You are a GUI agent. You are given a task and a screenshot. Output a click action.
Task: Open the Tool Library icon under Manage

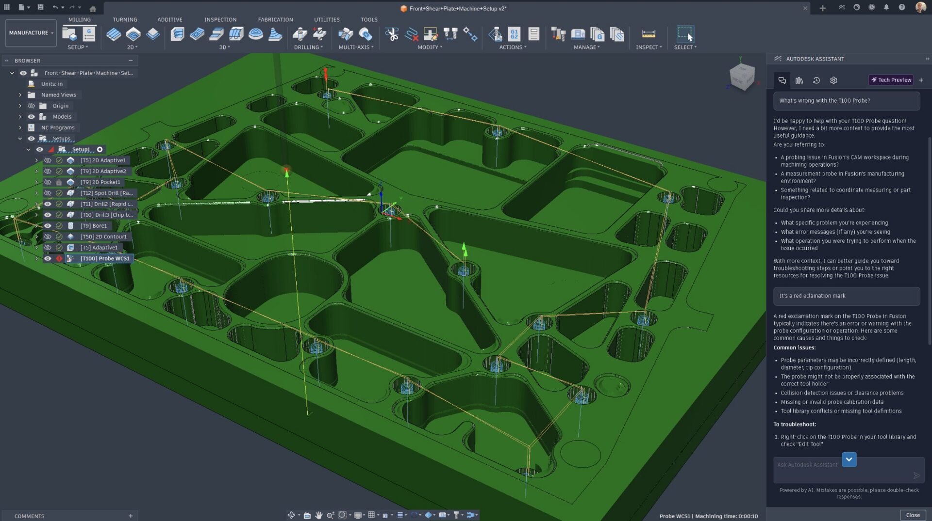pyautogui.click(x=558, y=34)
